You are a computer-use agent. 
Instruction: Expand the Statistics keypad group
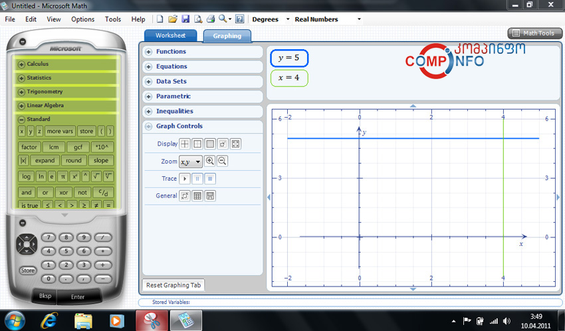pos(21,78)
